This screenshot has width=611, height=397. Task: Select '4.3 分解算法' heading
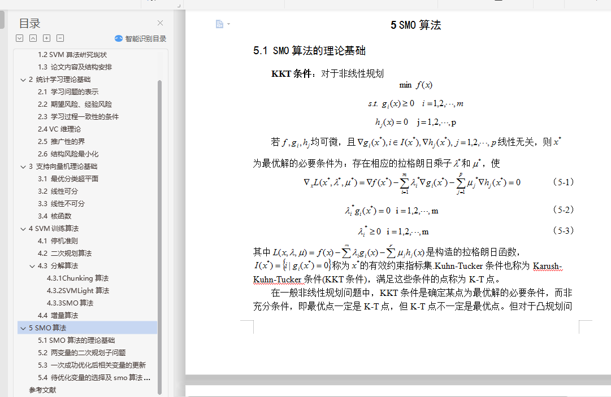[x=58, y=266]
